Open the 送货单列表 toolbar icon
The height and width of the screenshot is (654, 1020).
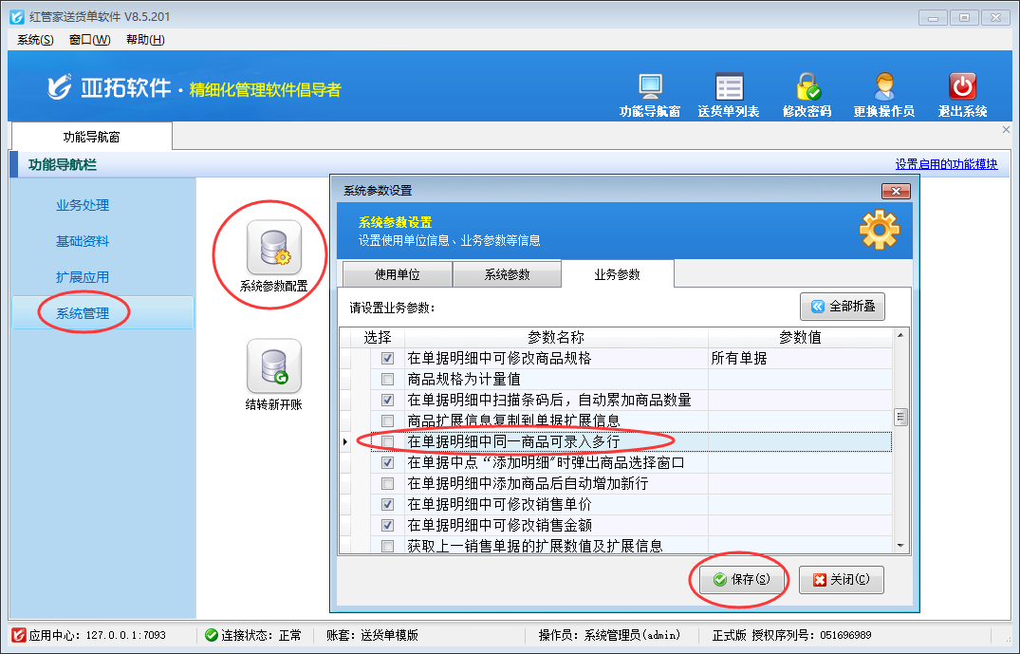[729, 88]
